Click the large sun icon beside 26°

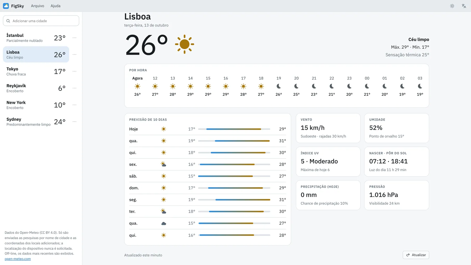[184, 44]
